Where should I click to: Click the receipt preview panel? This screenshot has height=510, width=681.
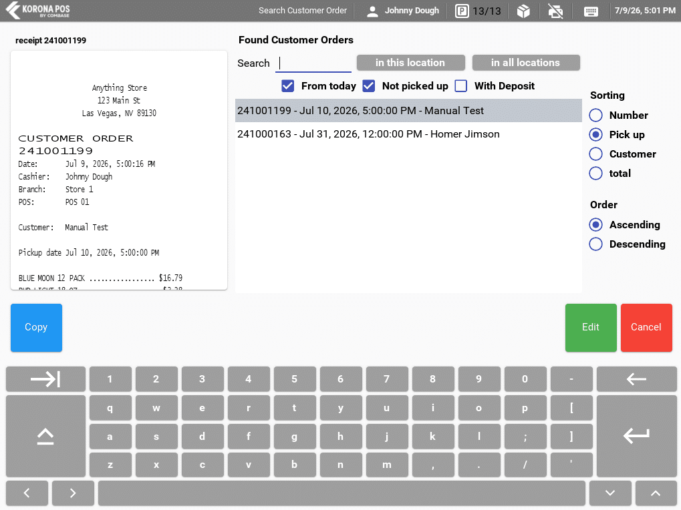pos(119,170)
